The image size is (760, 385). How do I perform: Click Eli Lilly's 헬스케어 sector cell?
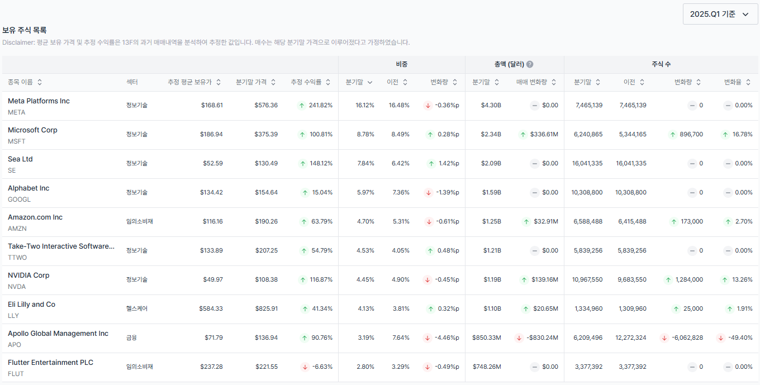click(137, 308)
